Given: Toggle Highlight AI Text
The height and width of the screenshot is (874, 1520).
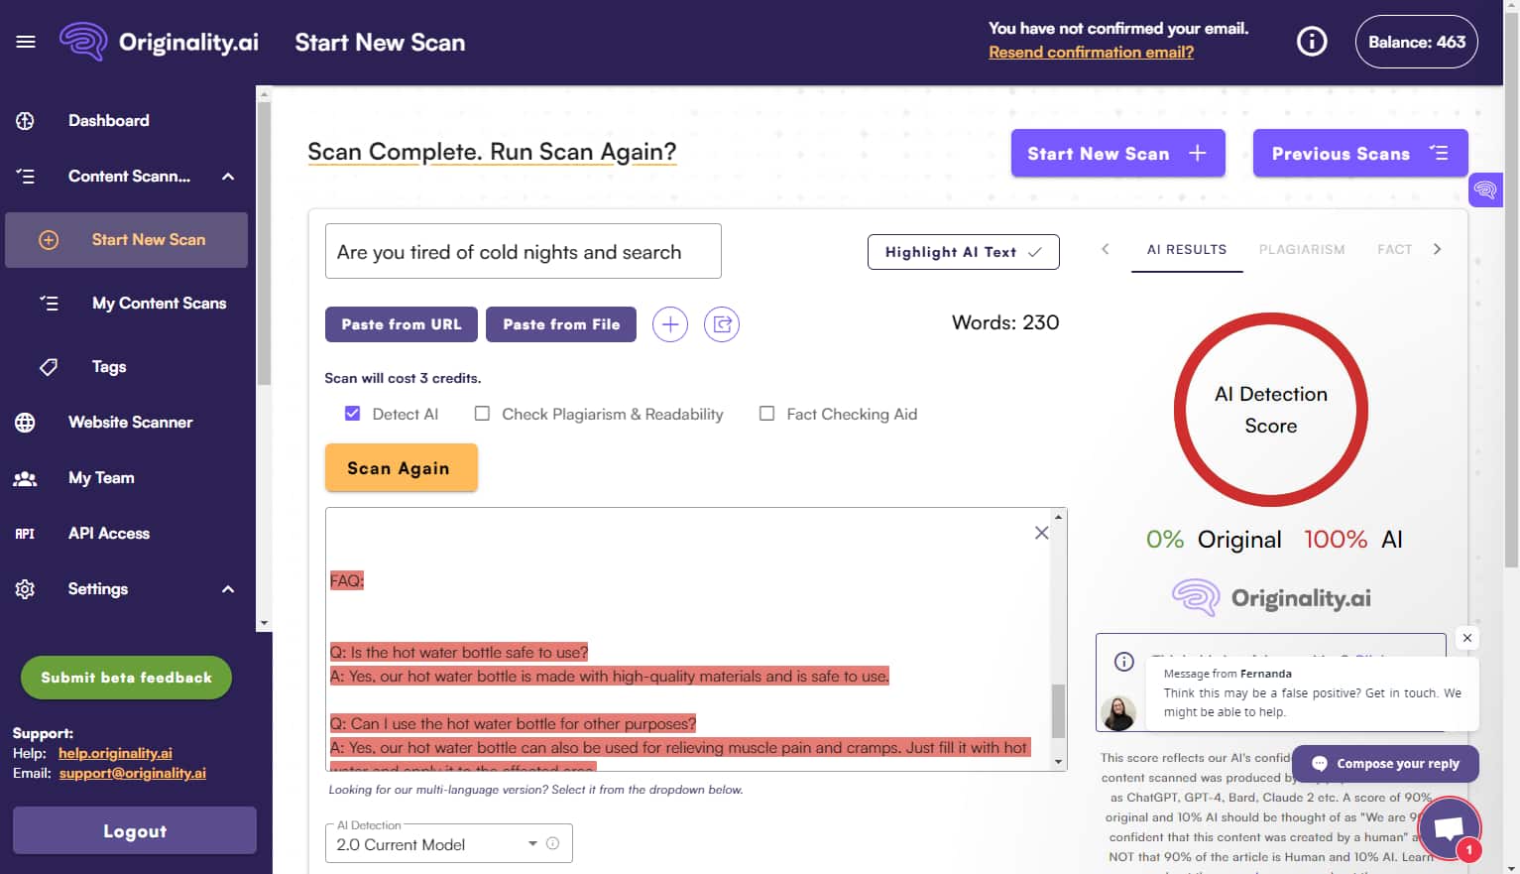Looking at the screenshot, I should pyautogui.click(x=963, y=251).
